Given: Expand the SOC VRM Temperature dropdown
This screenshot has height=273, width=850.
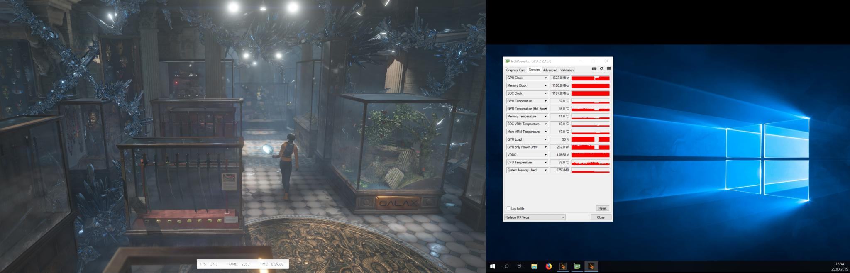Looking at the screenshot, I should point(545,124).
